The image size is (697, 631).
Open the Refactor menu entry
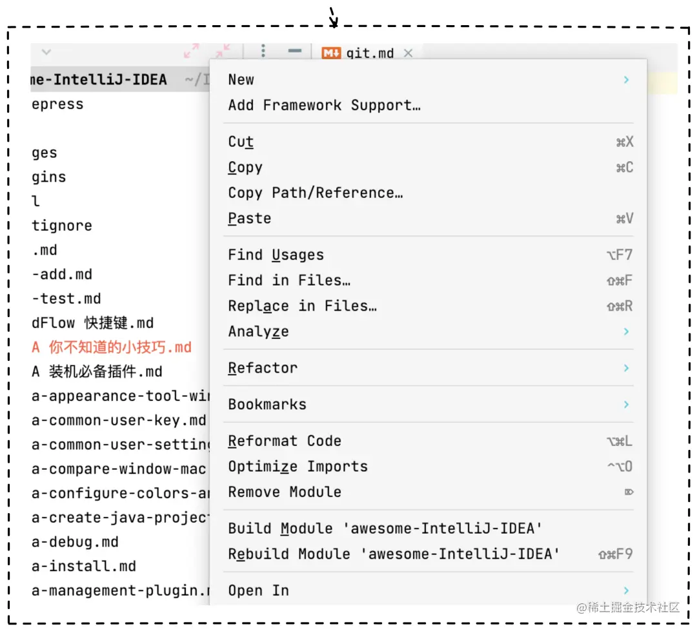tap(429, 368)
